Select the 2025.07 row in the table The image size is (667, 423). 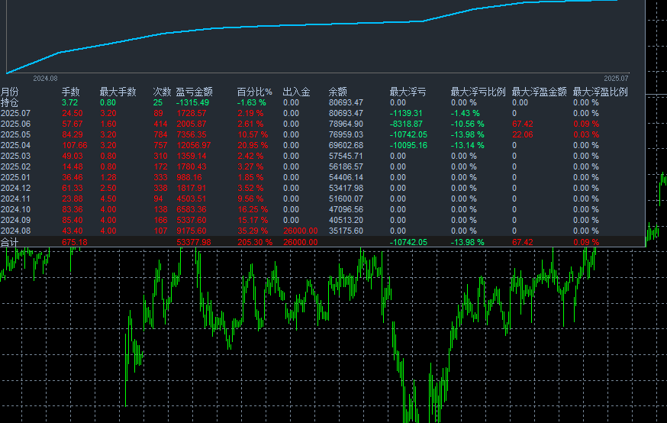[322, 114]
